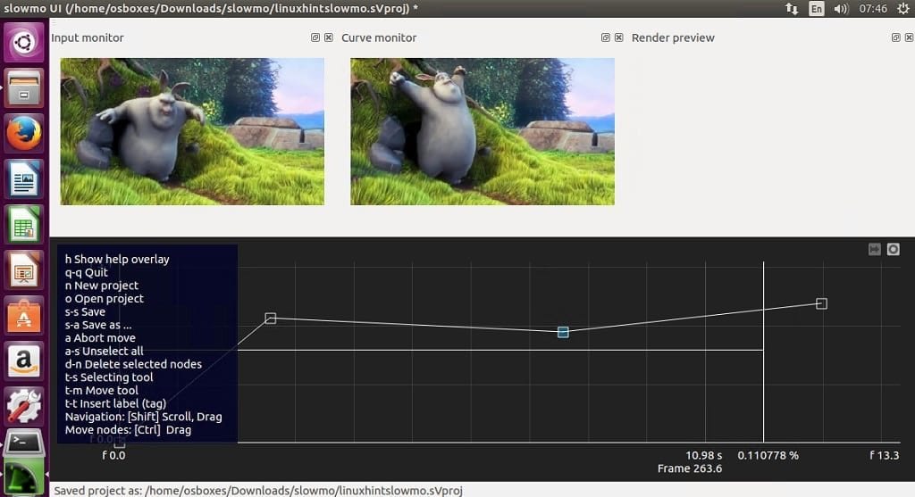Launch Firefox from the dock
915x497 pixels.
click(x=24, y=134)
